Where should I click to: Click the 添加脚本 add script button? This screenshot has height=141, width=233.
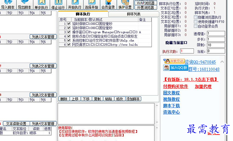pos(133,99)
